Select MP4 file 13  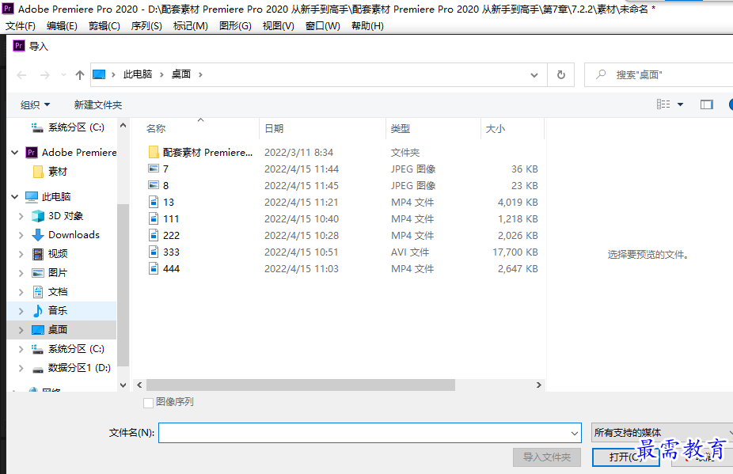coord(169,203)
